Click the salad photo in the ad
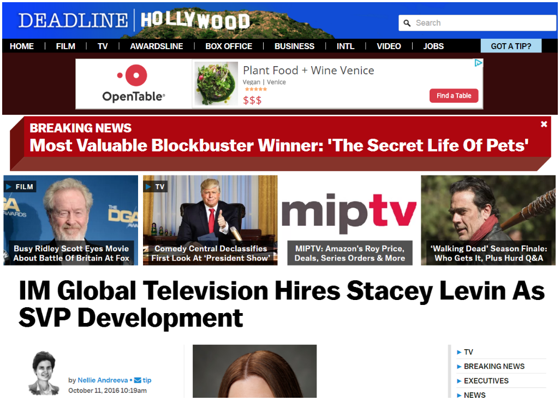 point(216,84)
